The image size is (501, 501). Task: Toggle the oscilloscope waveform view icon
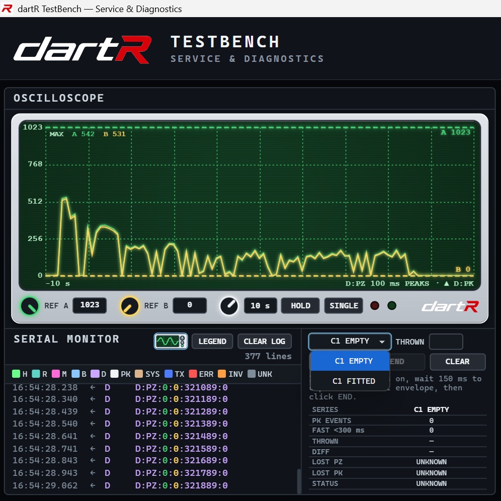[171, 341]
